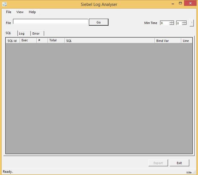Image resolution: width=198 pixels, height=175 pixels.
Task: Click the 0.00s elapsed time indicator
Action: [x=189, y=172]
